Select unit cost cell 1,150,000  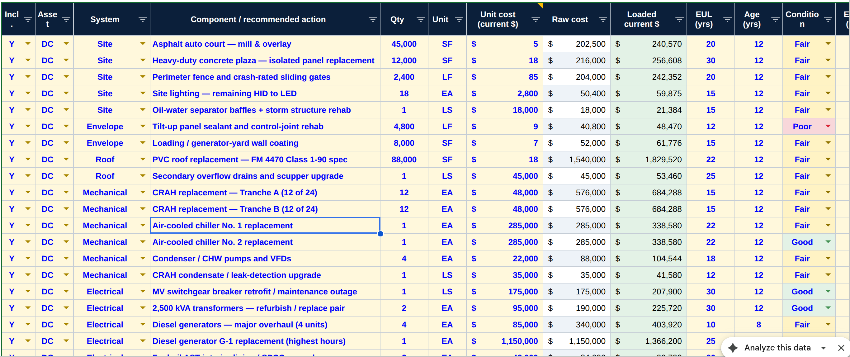point(504,341)
